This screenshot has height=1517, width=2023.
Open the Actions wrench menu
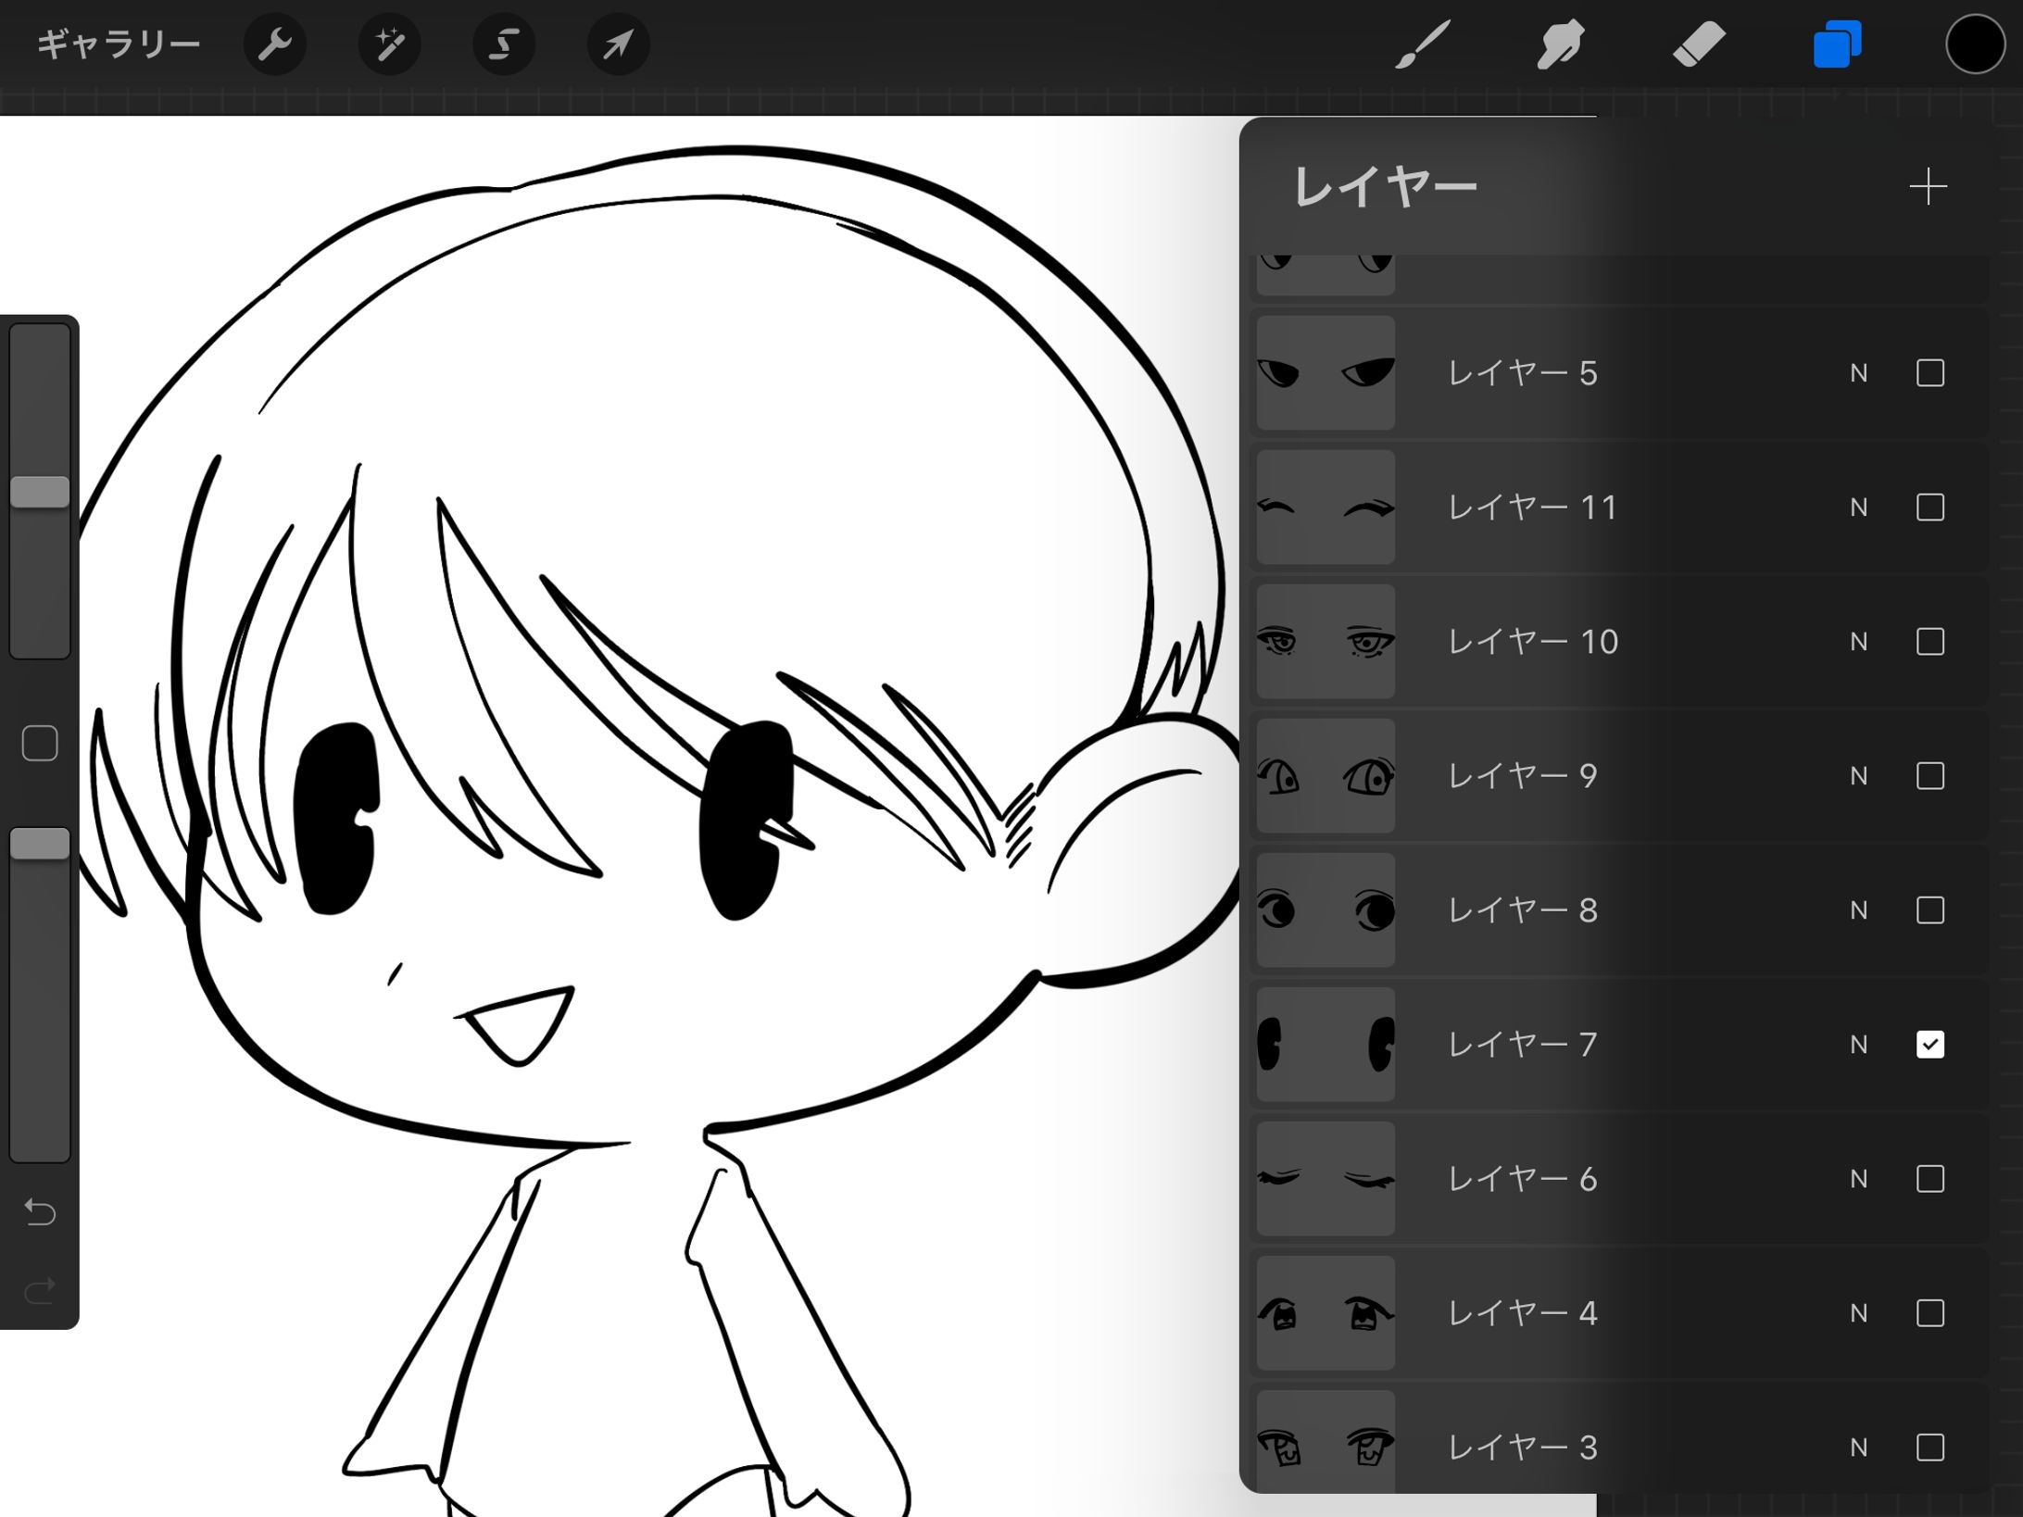tap(275, 44)
